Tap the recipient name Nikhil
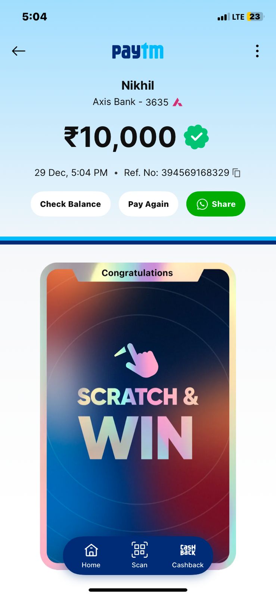This screenshot has width=276, height=597. pyautogui.click(x=138, y=85)
